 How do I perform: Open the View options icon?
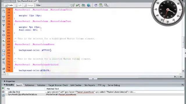click(101, 5)
